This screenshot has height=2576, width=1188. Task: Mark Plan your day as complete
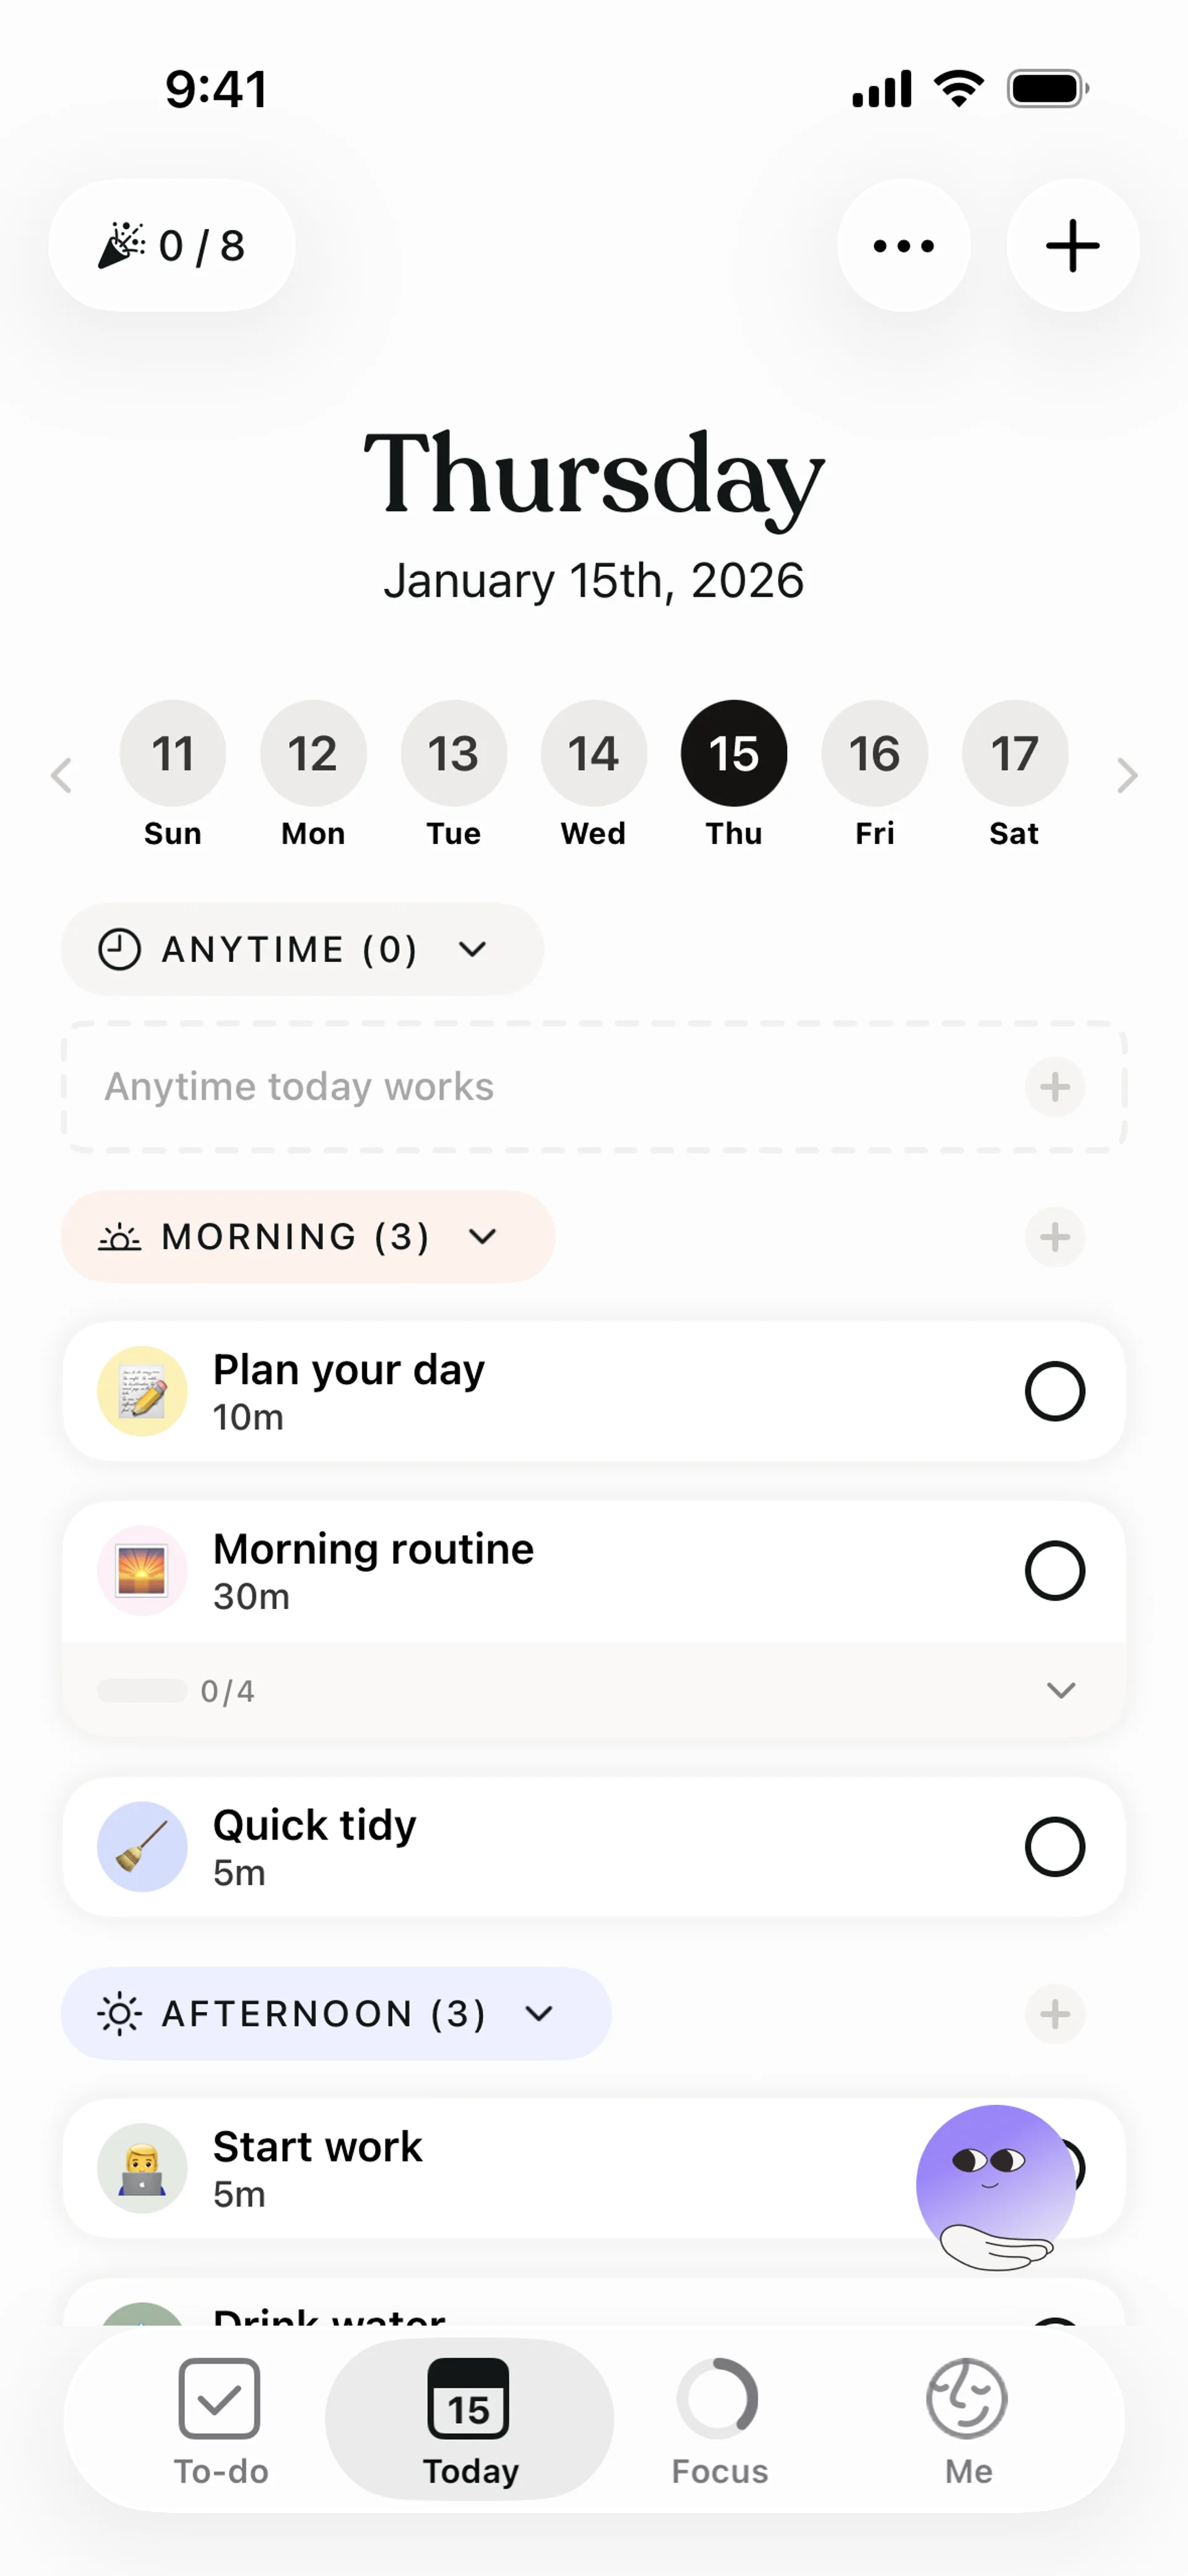(x=1054, y=1391)
